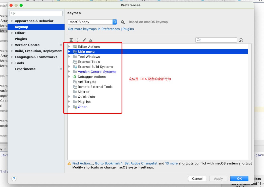Click the Plug-ins folder icon

75,102
